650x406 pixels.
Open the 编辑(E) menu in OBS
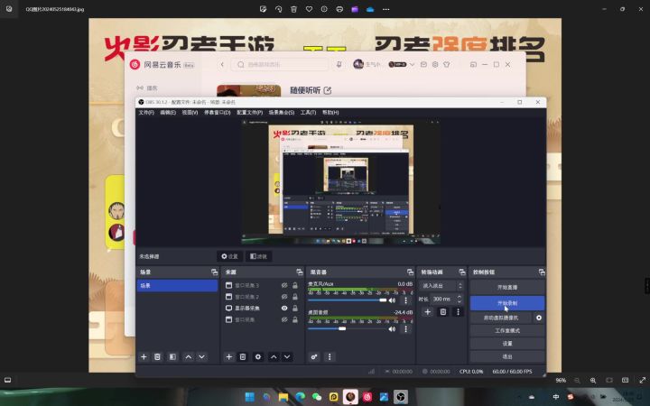tap(168, 112)
